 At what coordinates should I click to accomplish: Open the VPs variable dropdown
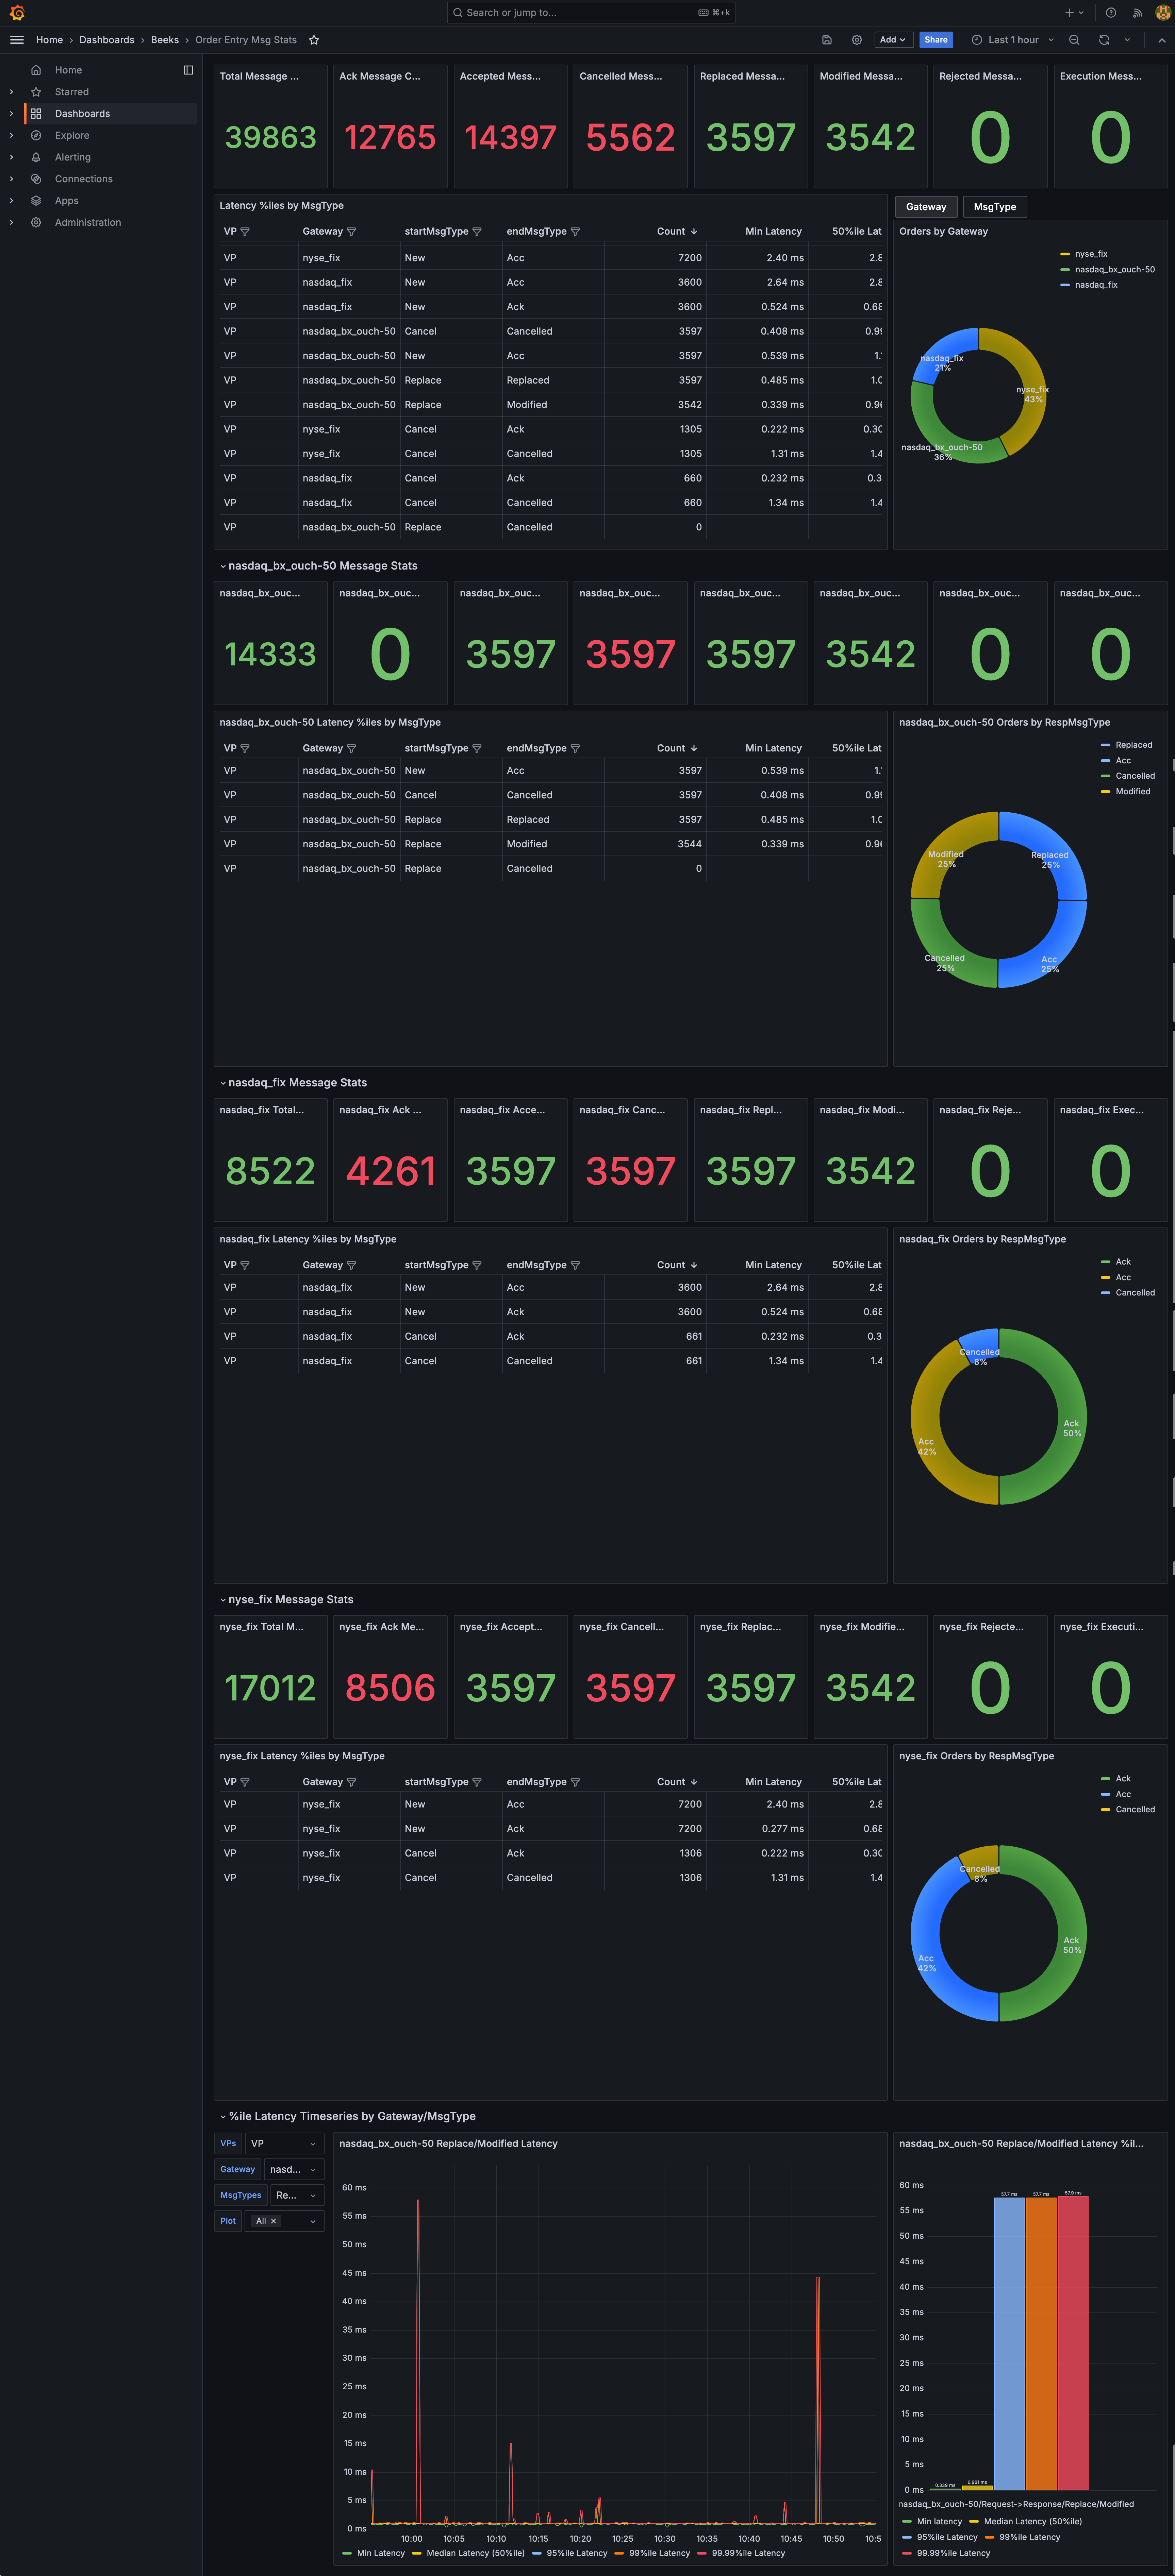pyautogui.click(x=284, y=2144)
